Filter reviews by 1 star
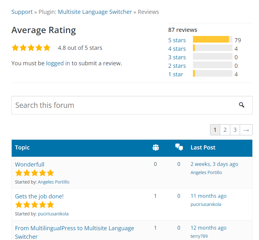Viewport: 259px width, 240px height. 176,74
